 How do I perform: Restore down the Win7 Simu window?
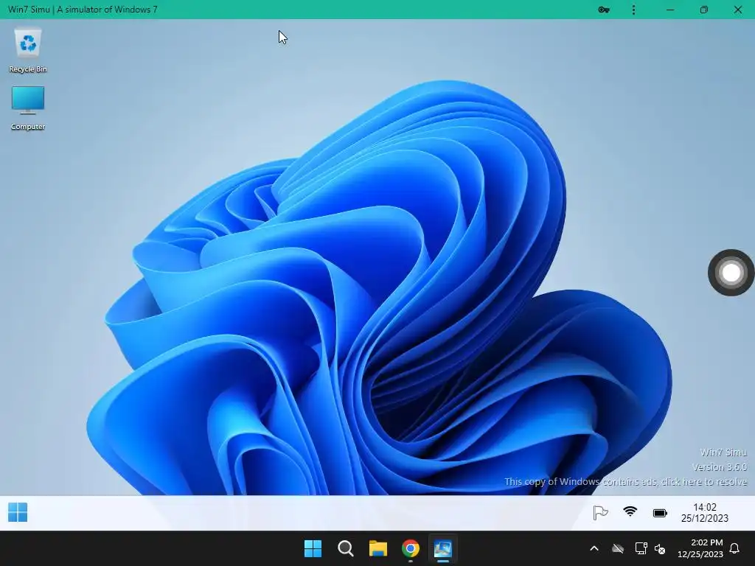[x=704, y=10]
